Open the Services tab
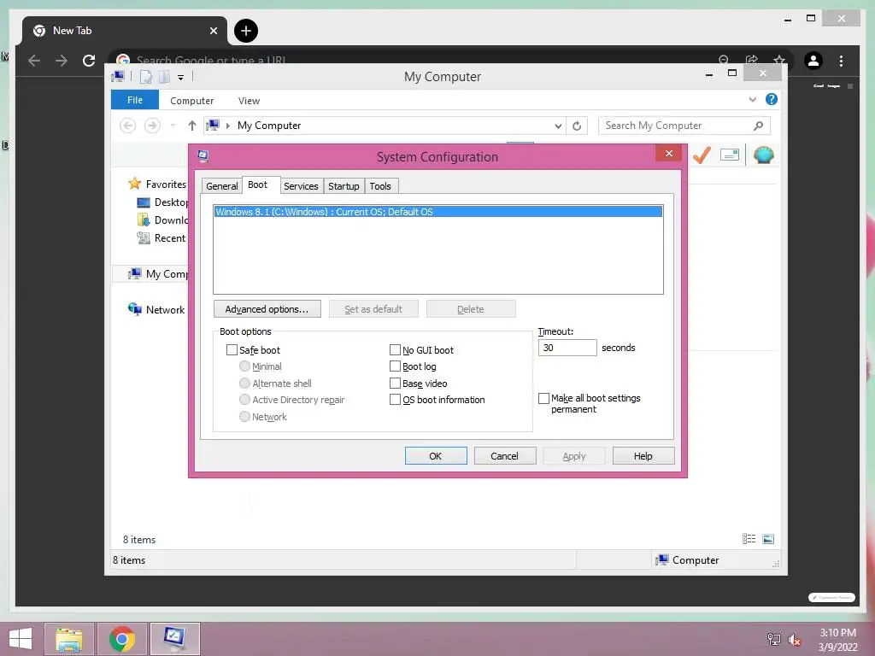This screenshot has height=656, width=875. coord(301,186)
